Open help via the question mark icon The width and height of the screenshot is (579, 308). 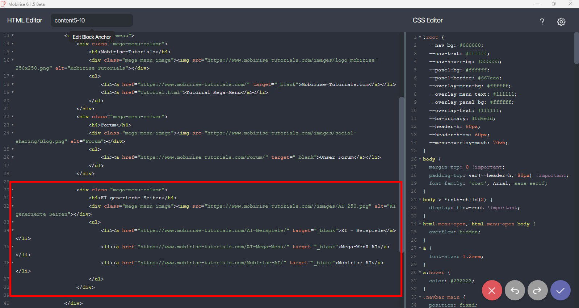point(542,22)
